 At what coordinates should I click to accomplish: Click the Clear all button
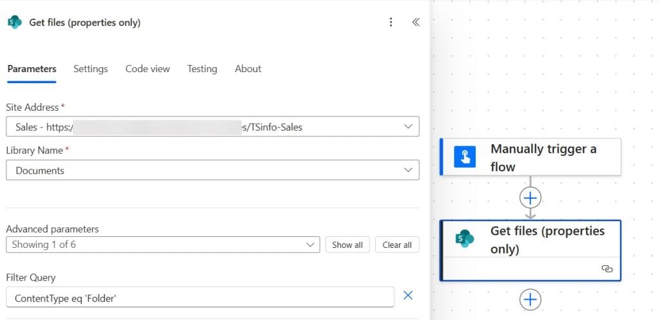[x=397, y=245]
